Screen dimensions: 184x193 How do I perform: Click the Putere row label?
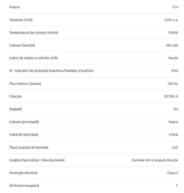click(15, 7)
